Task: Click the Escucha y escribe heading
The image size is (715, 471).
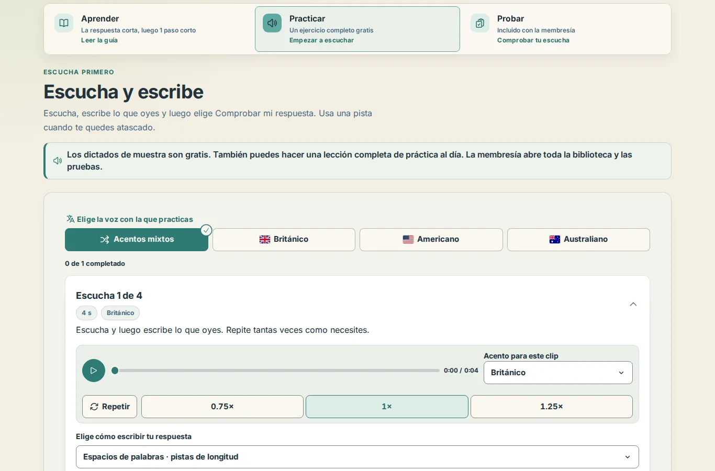Action: pos(124,92)
